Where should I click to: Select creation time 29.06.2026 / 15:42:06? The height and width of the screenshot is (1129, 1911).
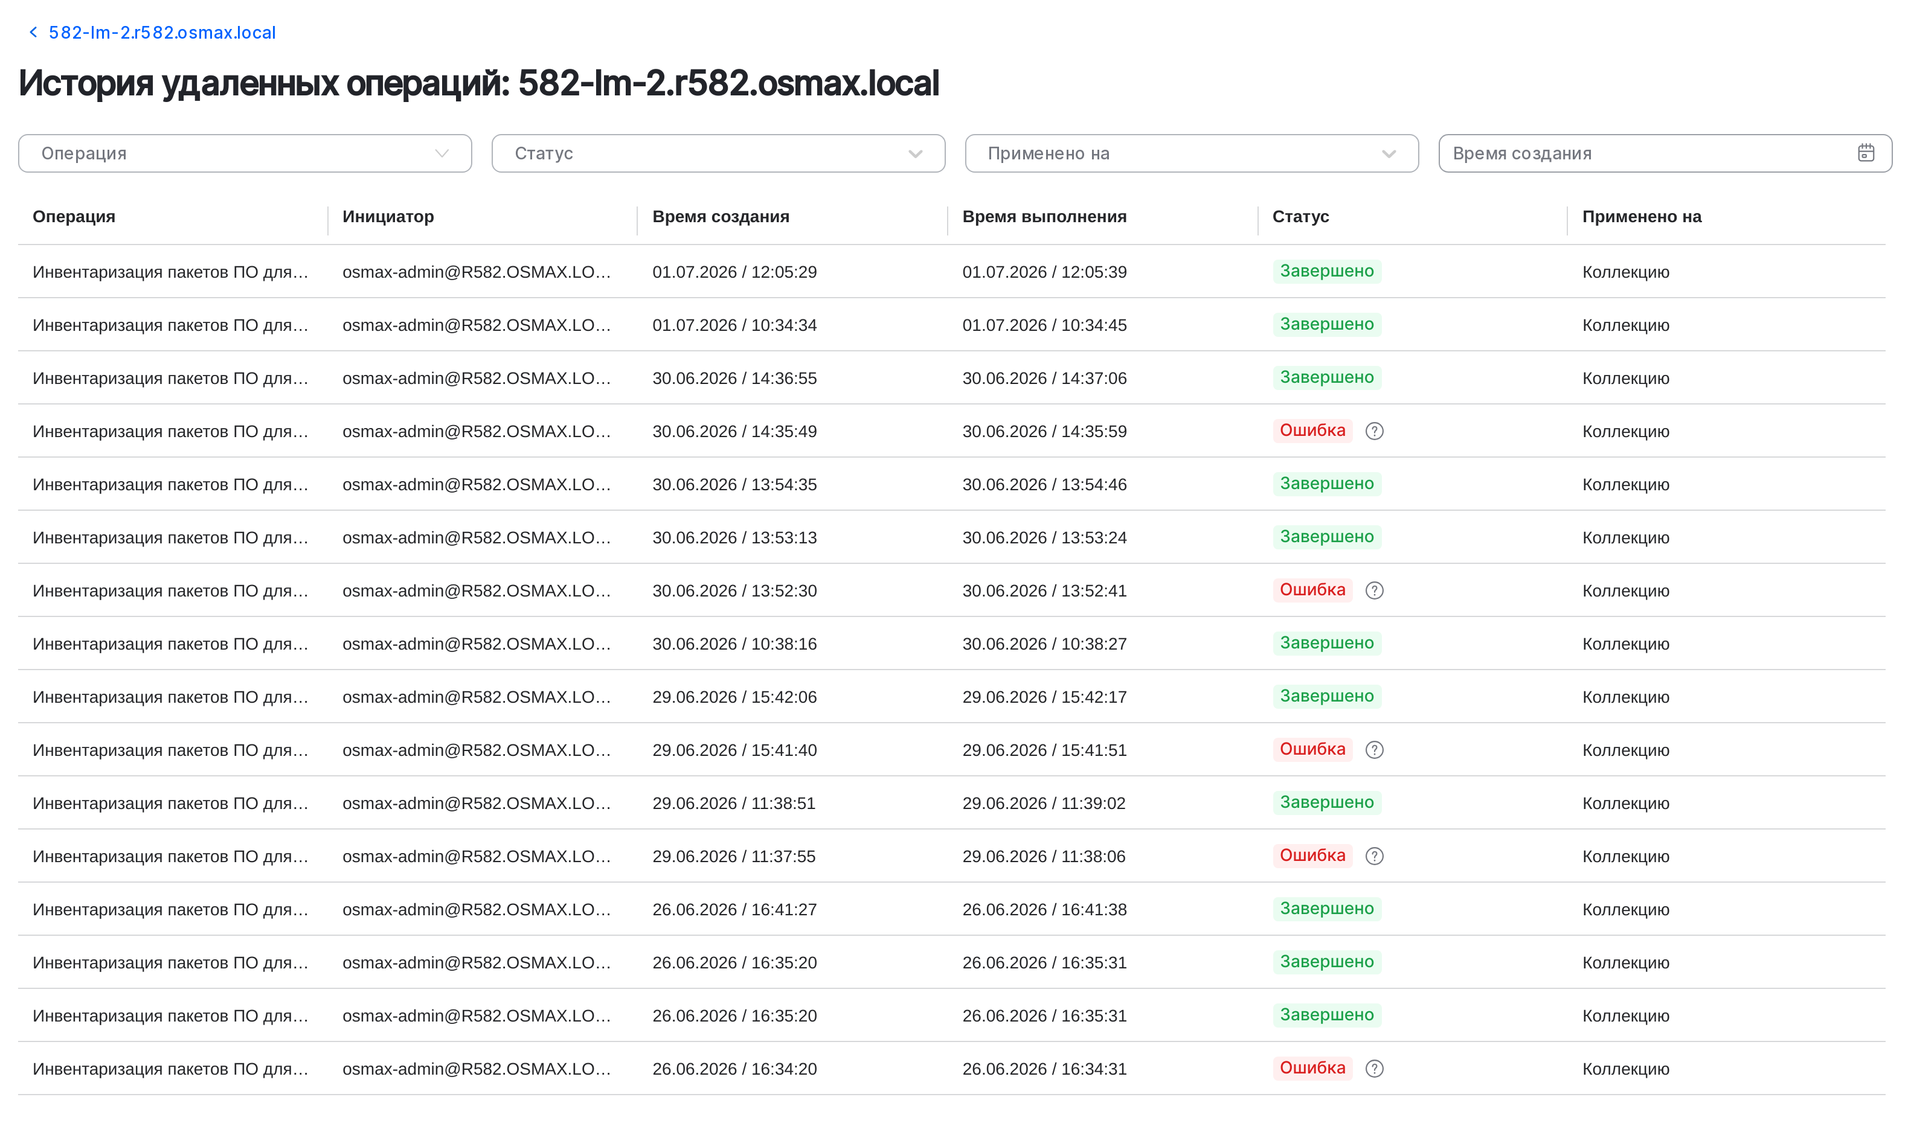734,698
